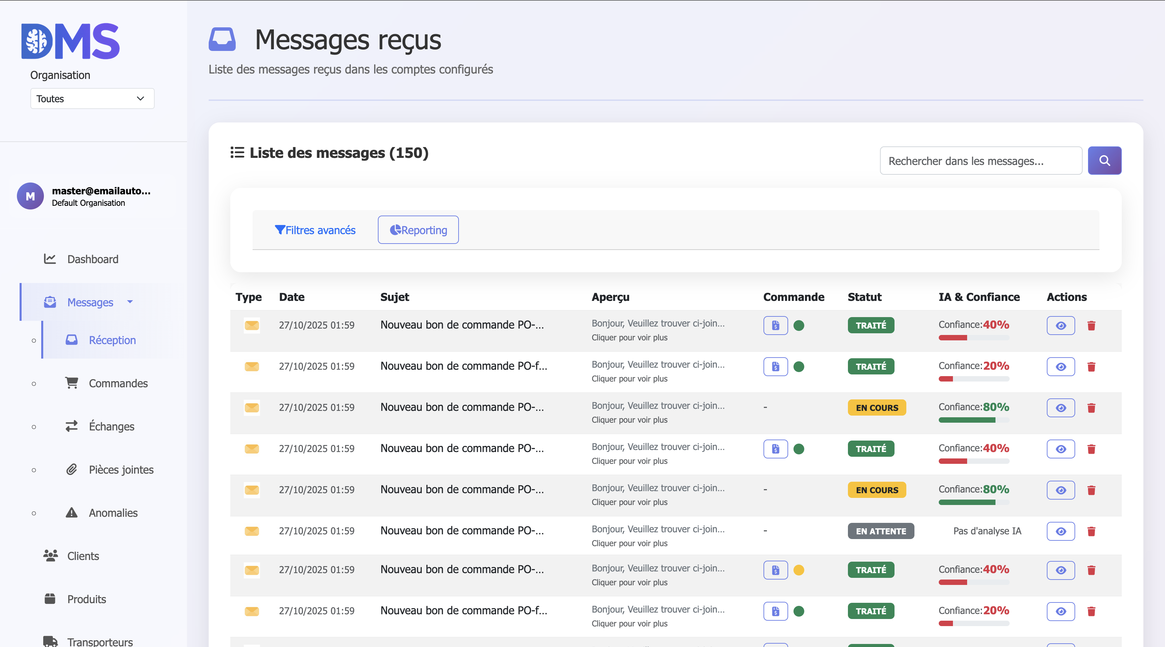This screenshot has width=1165, height=647.
Task: View first message with eye button
Action: pos(1061,325)
